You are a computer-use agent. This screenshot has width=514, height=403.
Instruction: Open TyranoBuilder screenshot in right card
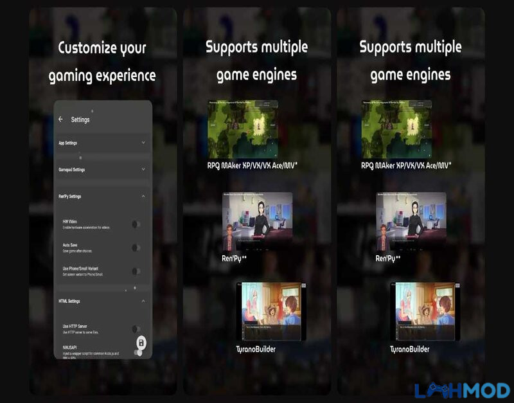(x=425, y=312)
